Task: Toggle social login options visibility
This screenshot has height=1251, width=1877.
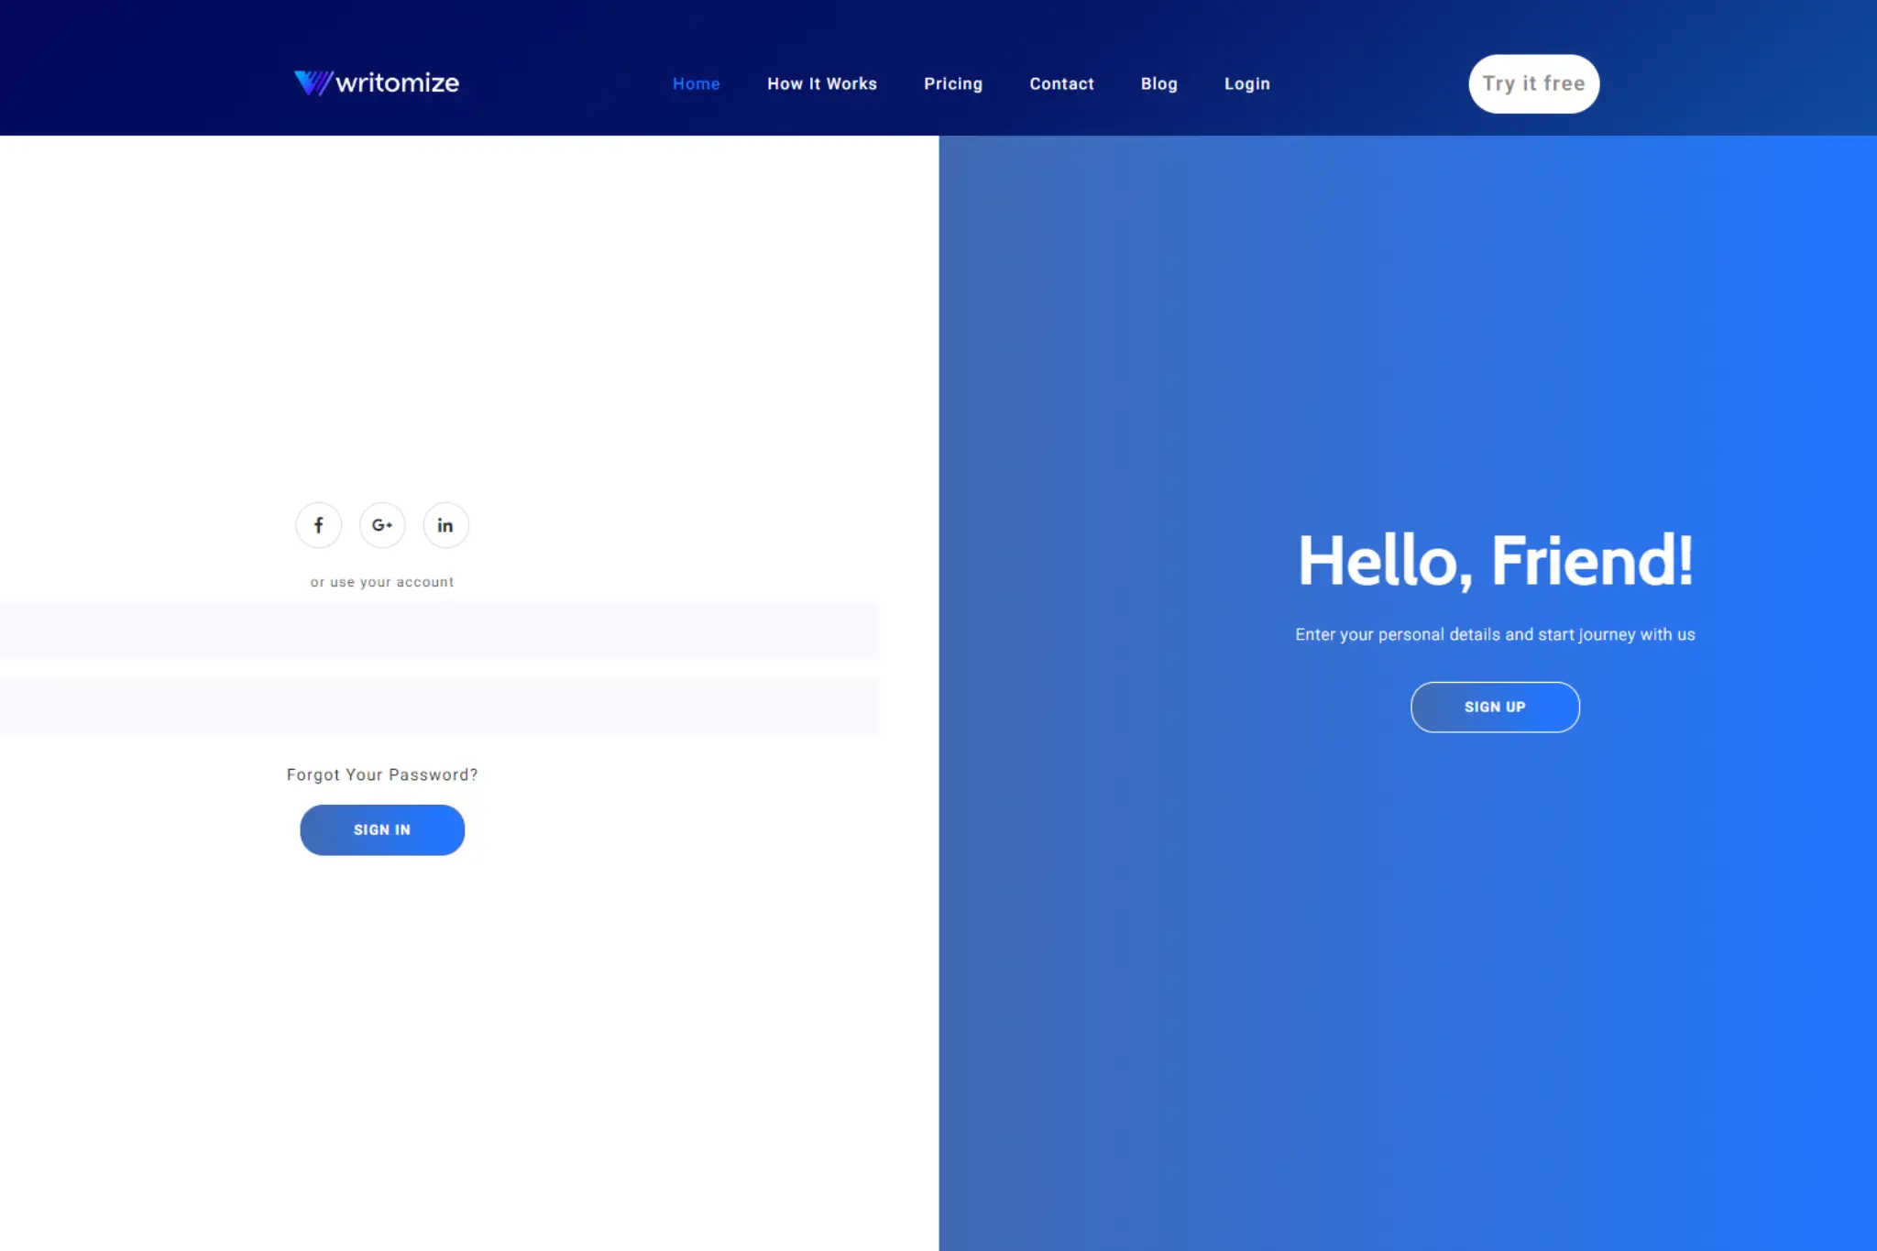Action: 382,581
